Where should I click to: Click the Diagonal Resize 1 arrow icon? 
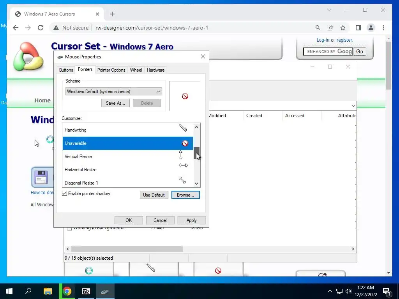click(182, 180)
